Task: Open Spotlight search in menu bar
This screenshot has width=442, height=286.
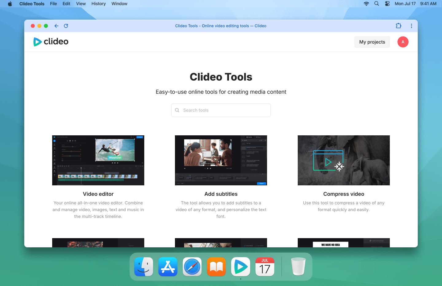Action: tap(377, 4)
